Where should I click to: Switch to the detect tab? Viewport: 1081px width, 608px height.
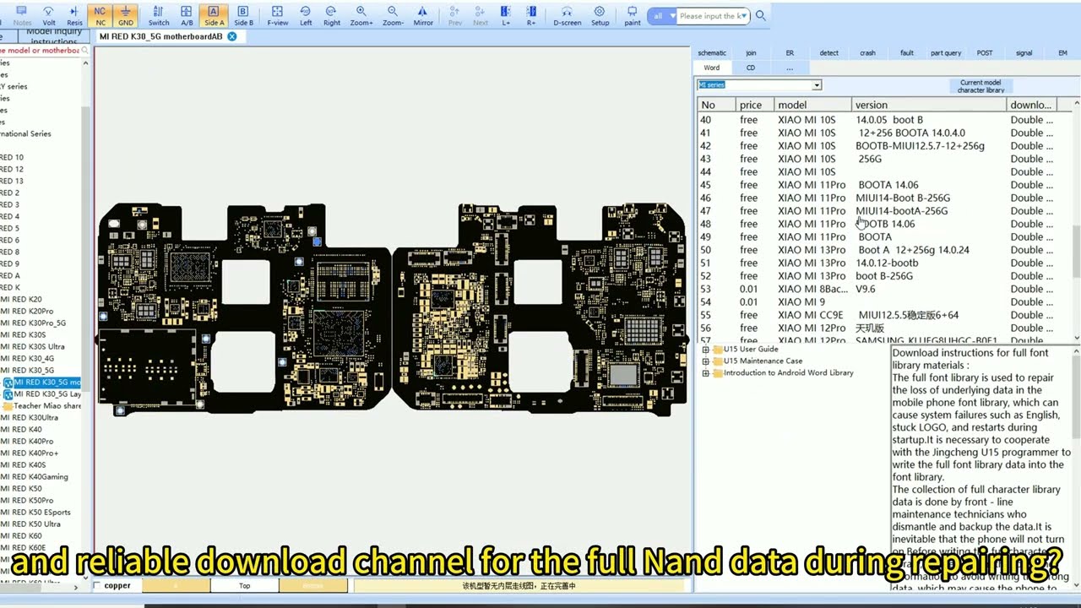point(829,52)
